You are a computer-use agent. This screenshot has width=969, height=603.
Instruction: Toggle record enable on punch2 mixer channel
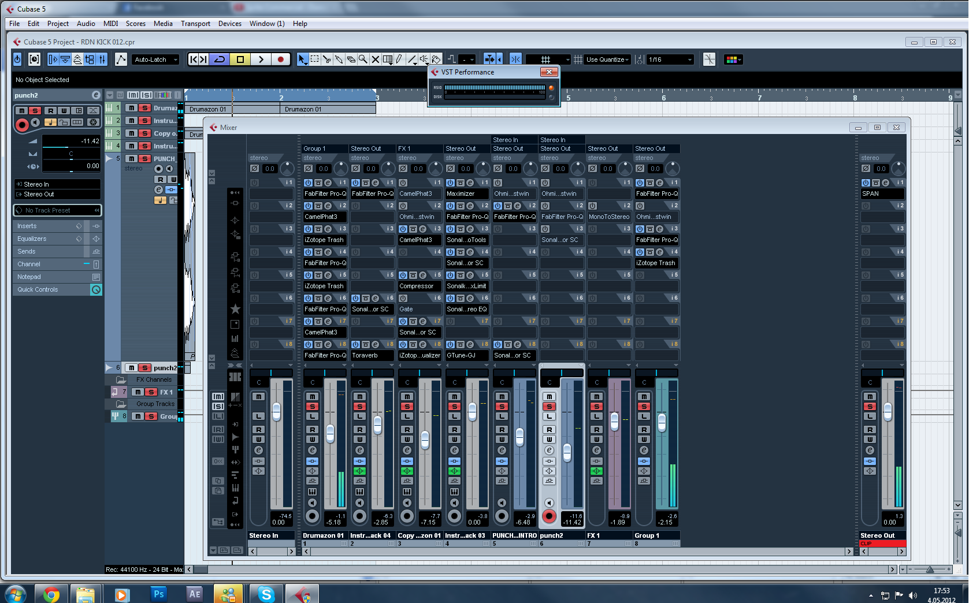pyautogui.click(x=549, y=516)
